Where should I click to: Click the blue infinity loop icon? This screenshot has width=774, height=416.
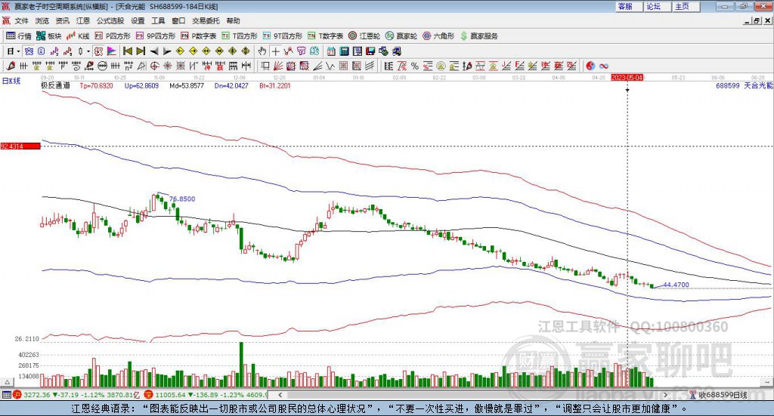click(604, 66)
